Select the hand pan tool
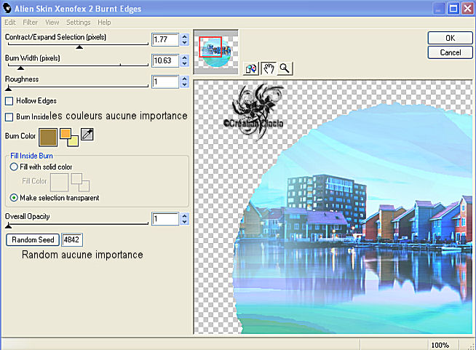476x350 pixels. click(x=267, y=68)
